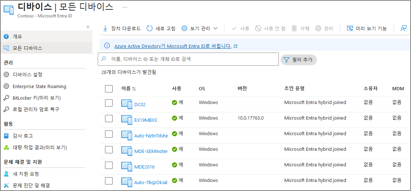Open device Auto-NztnTdshe link
Viewport: 411px width, 191px height.
tap(151, 136)
